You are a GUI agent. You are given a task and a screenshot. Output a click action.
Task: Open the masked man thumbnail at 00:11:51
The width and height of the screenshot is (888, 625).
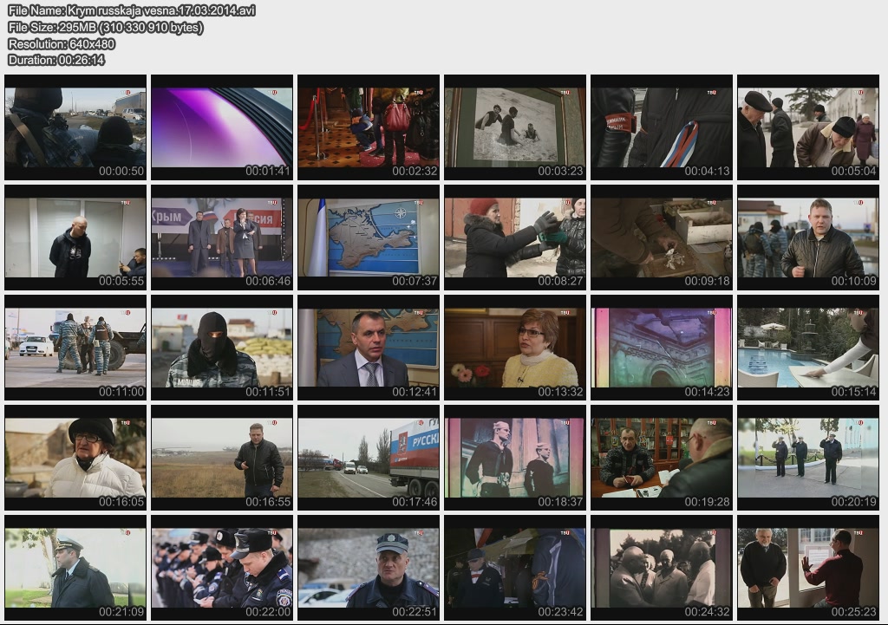click(222, 347)
